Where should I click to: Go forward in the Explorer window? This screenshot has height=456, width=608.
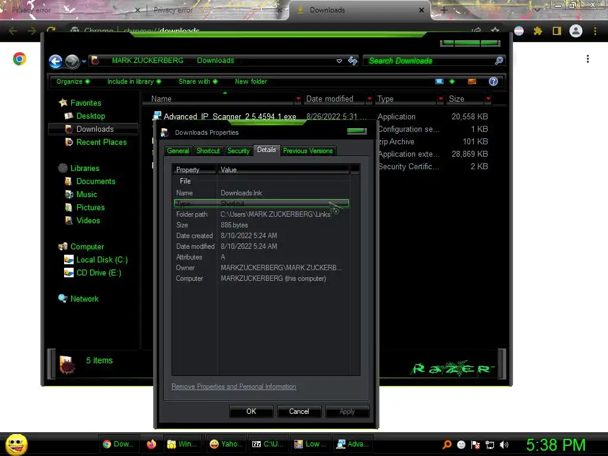[72, 61]
